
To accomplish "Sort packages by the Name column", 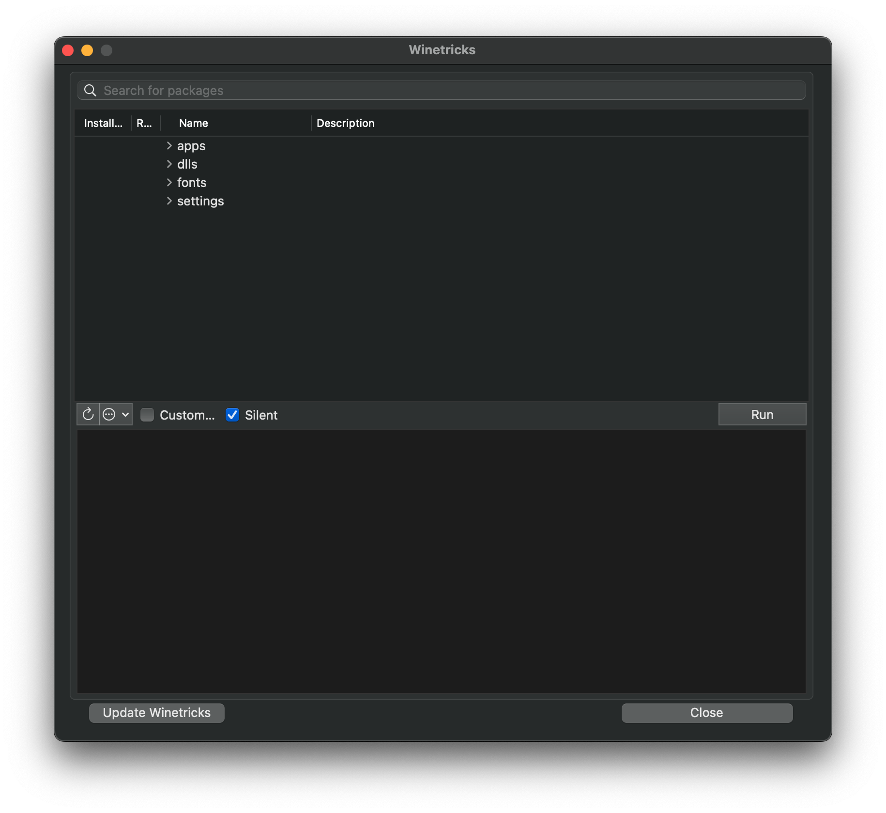I will point(194,123).
